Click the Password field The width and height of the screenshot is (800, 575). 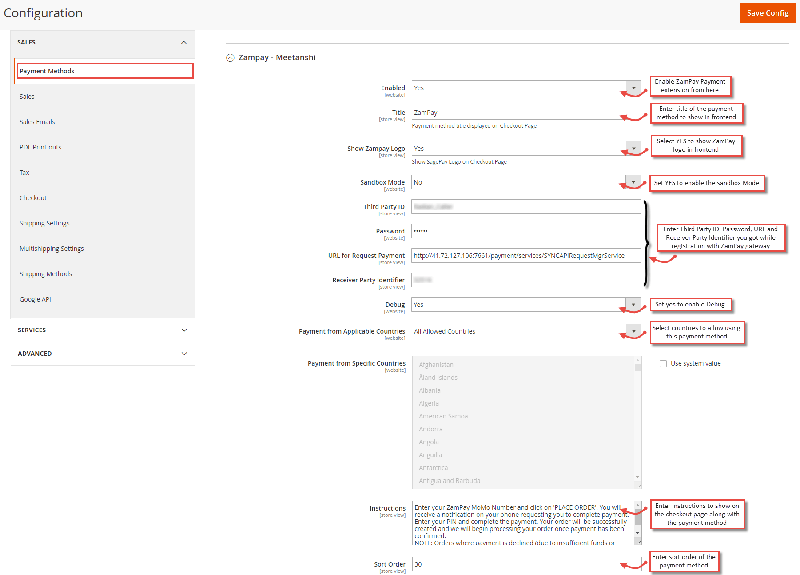[x=526, y=231]
